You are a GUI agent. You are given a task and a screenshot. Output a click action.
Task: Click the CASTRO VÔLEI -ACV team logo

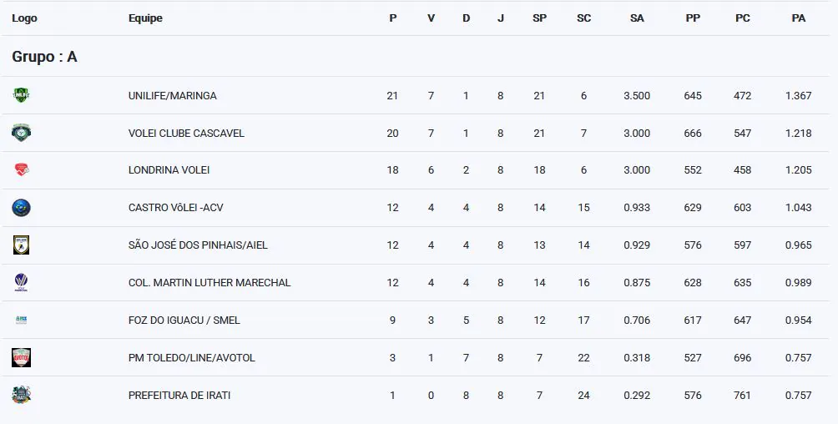[x=21, y=208]
